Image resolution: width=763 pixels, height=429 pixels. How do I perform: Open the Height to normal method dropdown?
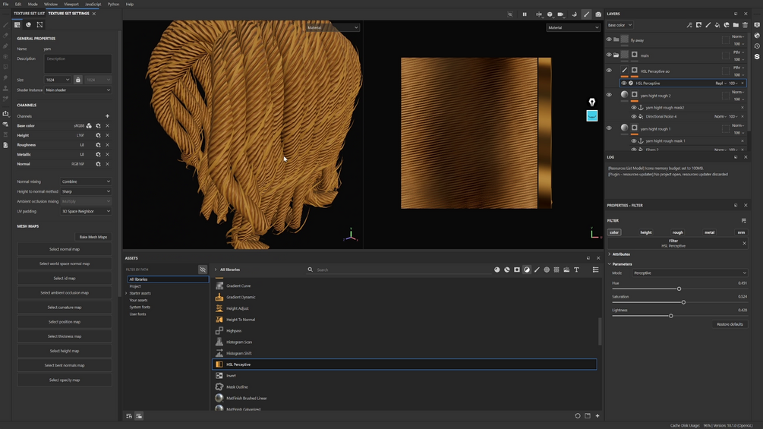86,191
